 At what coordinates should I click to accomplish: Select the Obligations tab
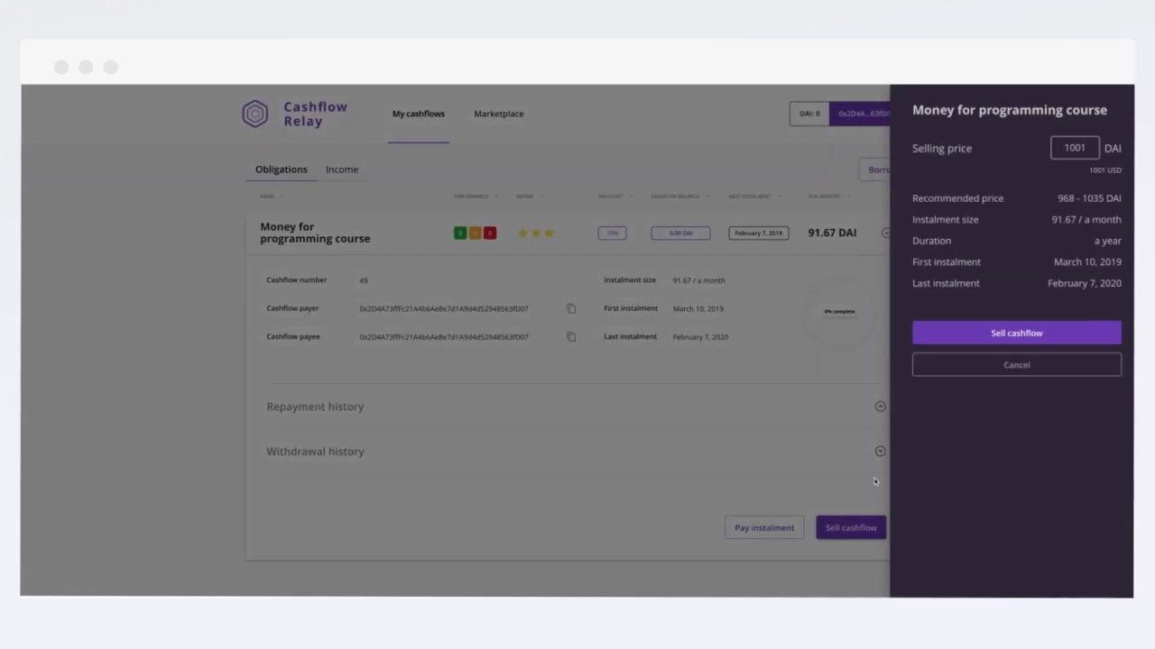click(281, 169)
